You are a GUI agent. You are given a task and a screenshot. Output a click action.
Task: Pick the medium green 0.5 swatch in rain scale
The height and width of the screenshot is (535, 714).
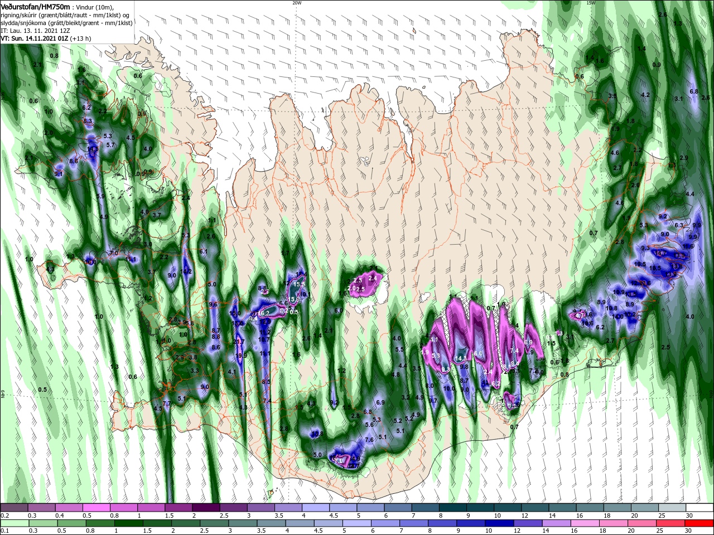71,523
